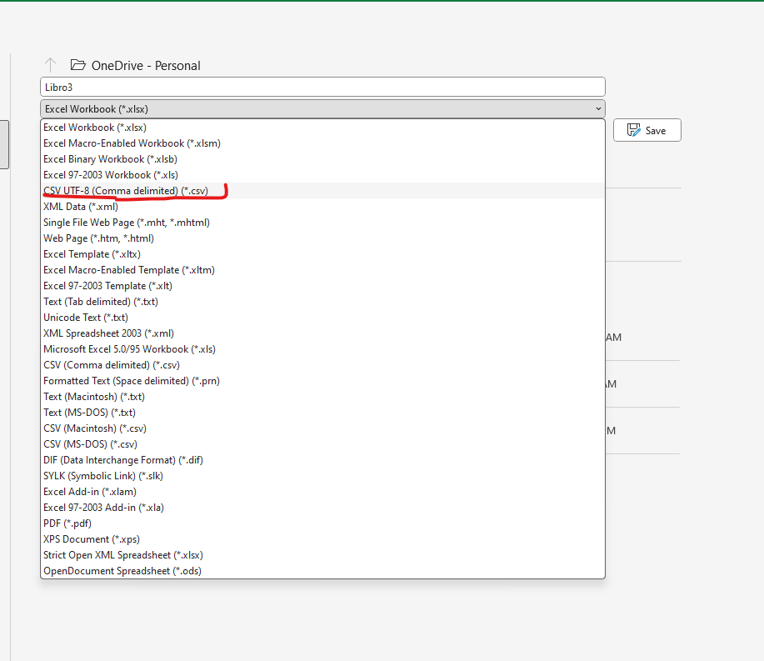Select DIF (Data Interchange Format)
Viewport: 764px width, 661px height.
pyautogui.click(x=322, y=460)
